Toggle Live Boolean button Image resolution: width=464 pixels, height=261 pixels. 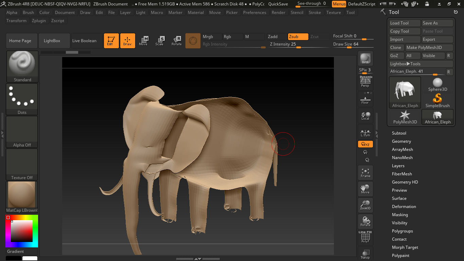[x=86, y=41]
